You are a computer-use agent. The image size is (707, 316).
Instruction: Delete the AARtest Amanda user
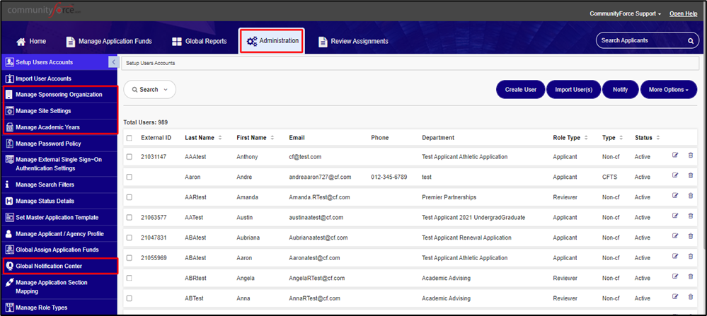pos(690,195)
